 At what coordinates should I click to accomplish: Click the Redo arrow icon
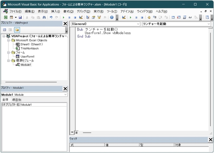pyautogui.click(x=57, y=17)
